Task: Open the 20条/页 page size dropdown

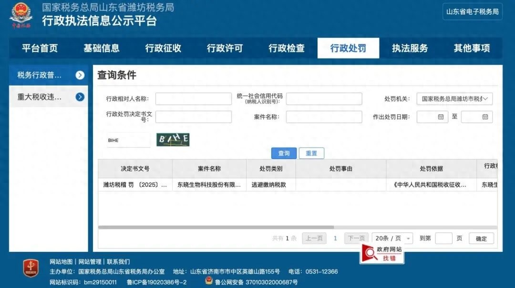Action: [392, 238]
